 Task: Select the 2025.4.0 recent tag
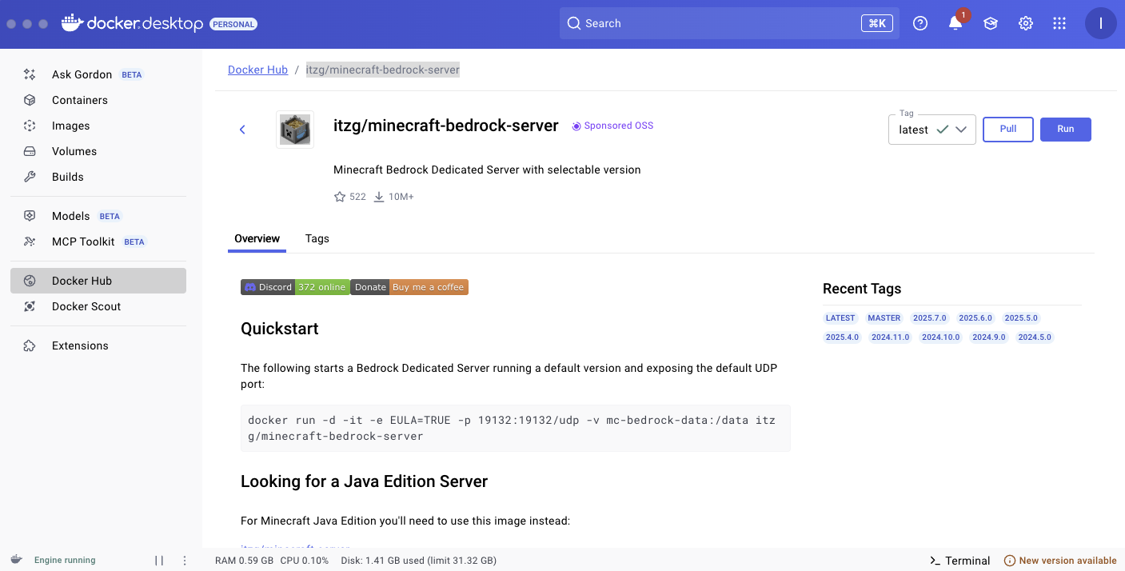click(843, 337)
